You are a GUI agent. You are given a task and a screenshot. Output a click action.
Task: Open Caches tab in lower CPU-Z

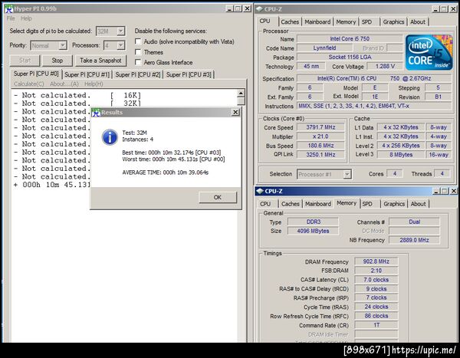tap(291, 204)
